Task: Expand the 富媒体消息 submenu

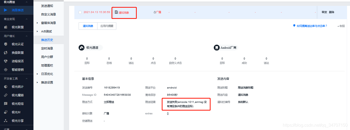Action: (37, 23)
